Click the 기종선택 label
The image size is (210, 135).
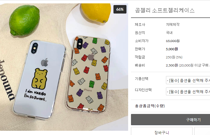[x=141, y=79]
